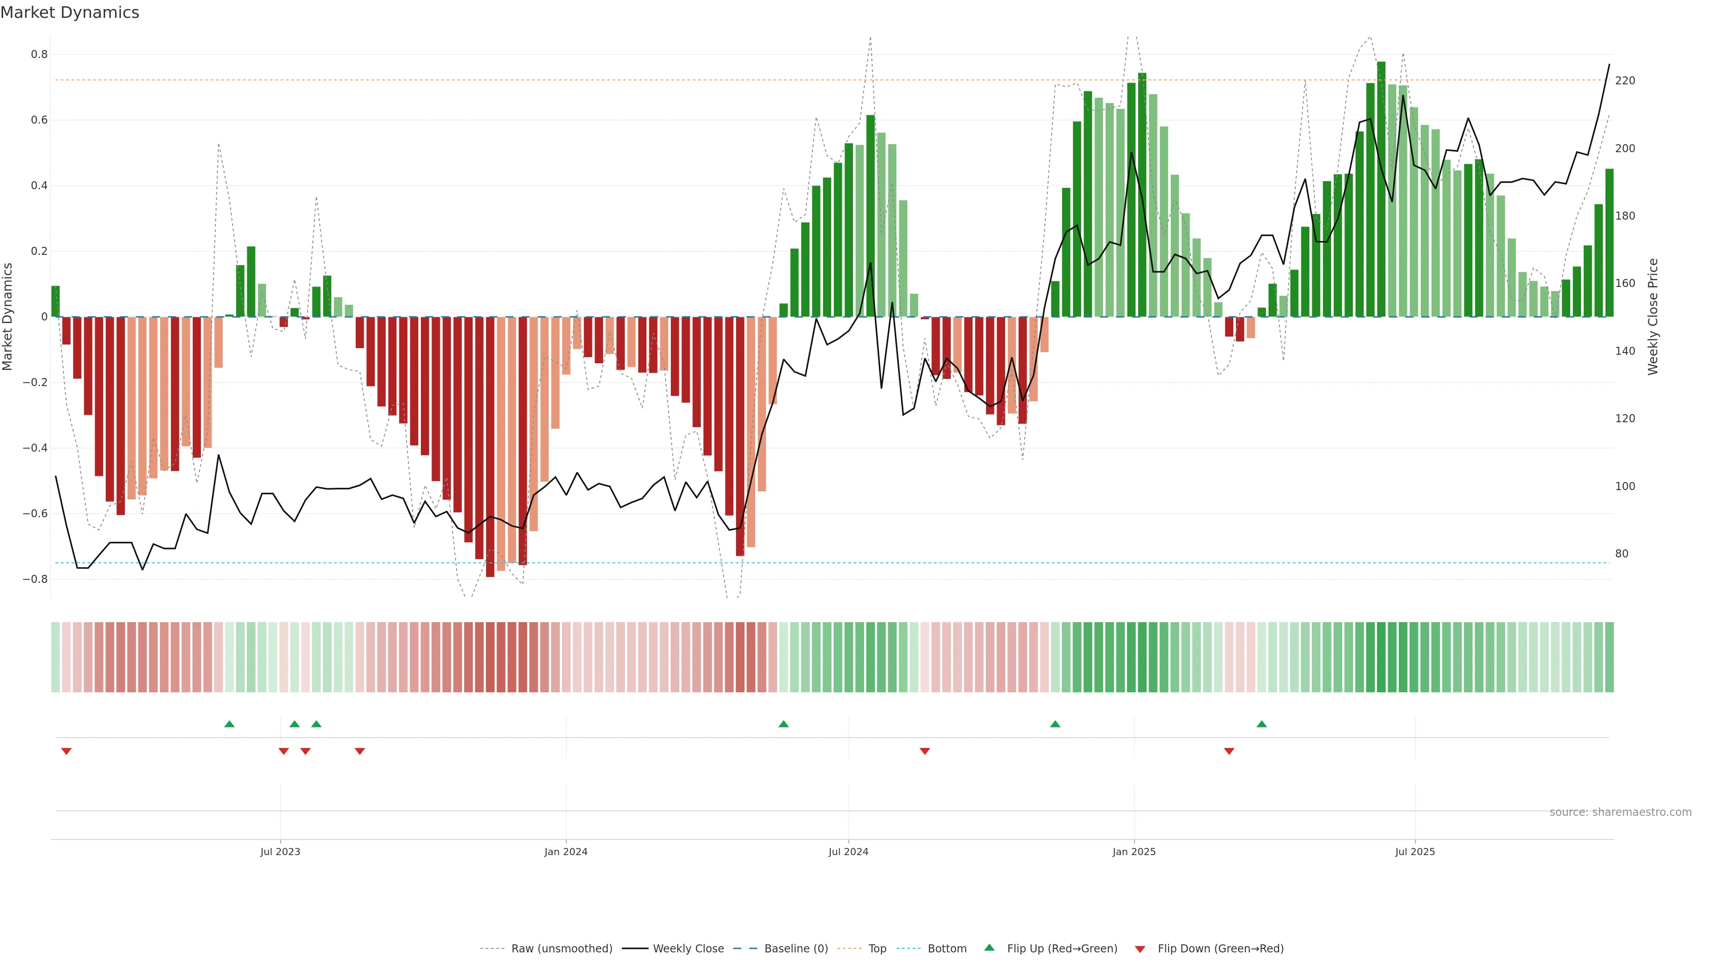
Task: Click the green triangle icon in the legend
Action: click(x=990, y=947)
